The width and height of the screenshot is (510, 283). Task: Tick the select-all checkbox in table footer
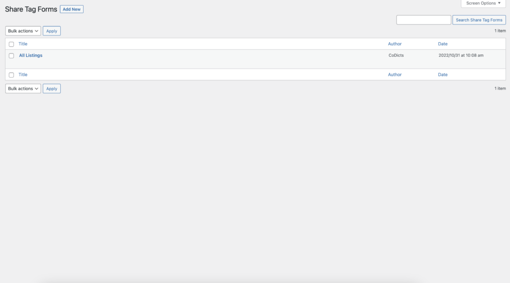pos(11,75)
